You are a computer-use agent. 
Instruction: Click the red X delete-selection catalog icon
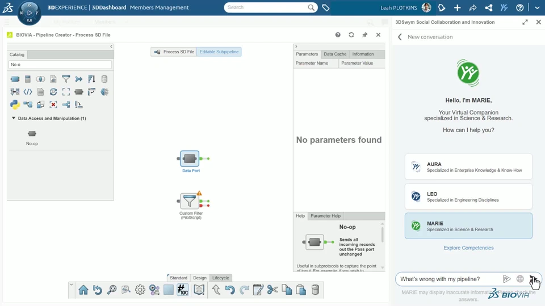(x=53, y=104)
